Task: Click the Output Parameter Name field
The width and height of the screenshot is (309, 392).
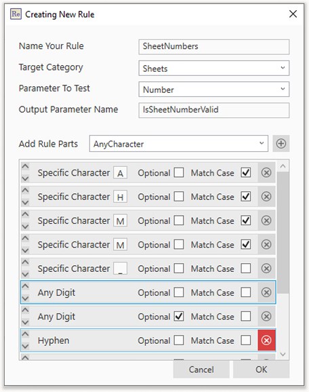Action: pos(214,111)
